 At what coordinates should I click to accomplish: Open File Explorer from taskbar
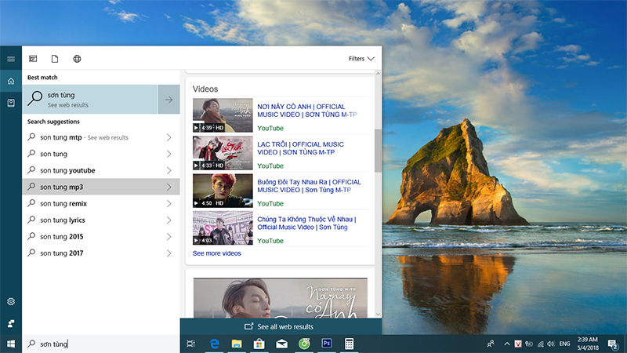(x=237, y=344)
